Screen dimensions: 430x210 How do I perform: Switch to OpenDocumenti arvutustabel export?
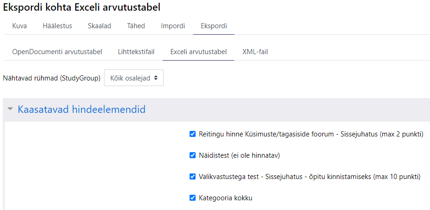pos(57,52)
